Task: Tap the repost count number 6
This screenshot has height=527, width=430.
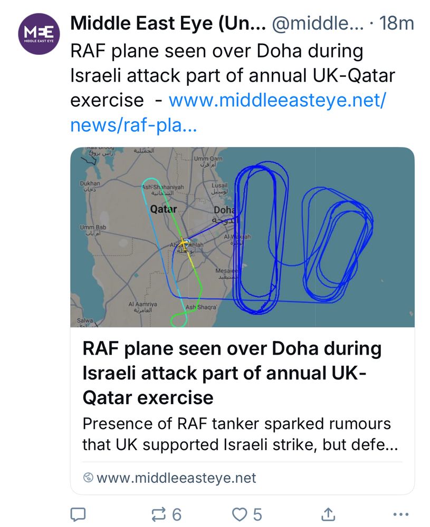Action: point(177,514)
